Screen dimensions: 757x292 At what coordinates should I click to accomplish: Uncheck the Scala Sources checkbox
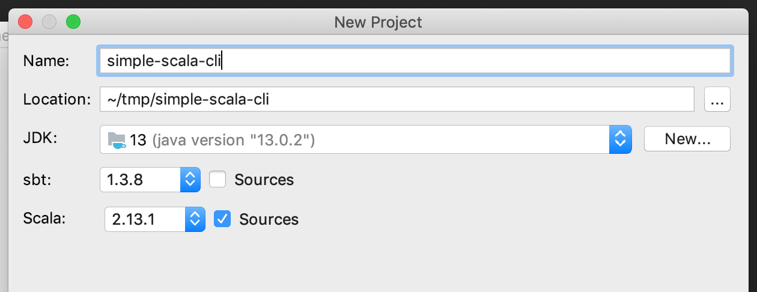(222, 219)
